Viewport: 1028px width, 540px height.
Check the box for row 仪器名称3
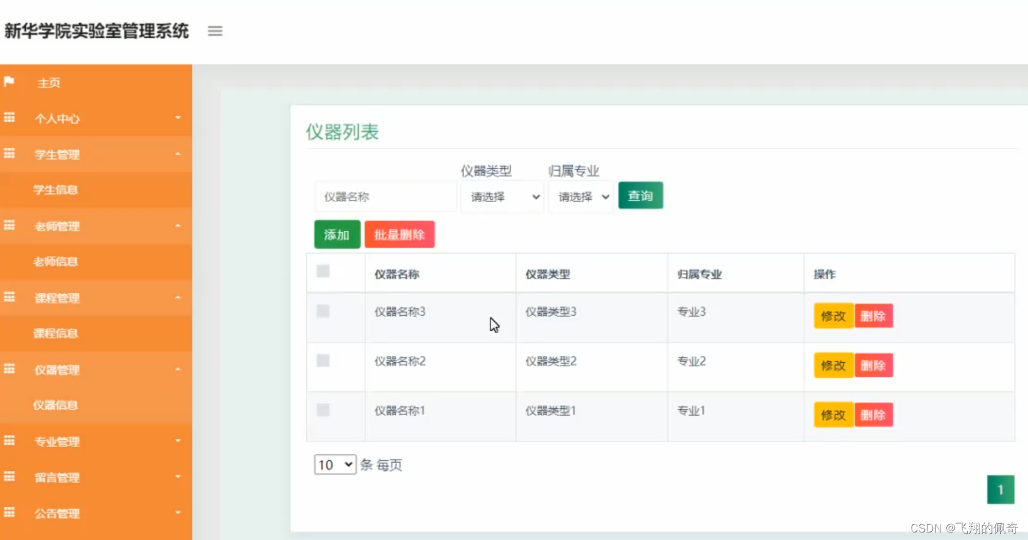point(323,311)
